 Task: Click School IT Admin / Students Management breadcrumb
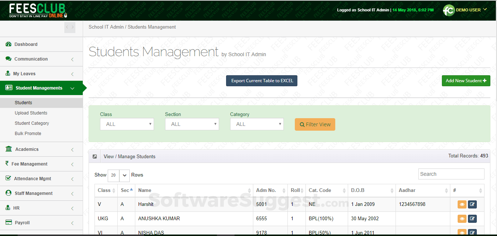(132, 27)
